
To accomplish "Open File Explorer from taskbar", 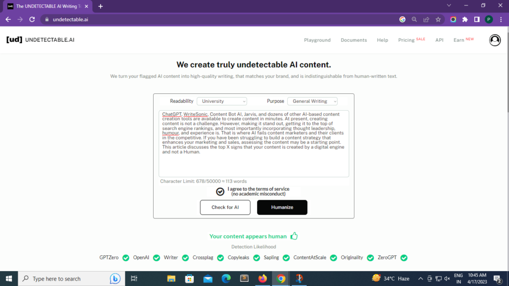I will click(x=171, y=279).
